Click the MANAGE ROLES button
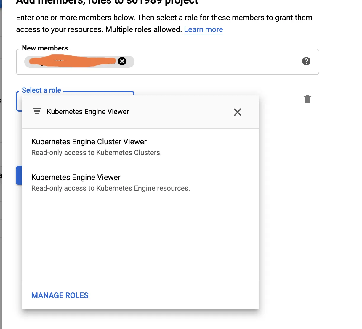362x329 pixels. (60, 295)
